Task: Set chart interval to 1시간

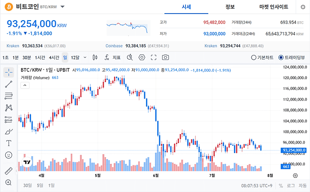Action: pos(40,57)
